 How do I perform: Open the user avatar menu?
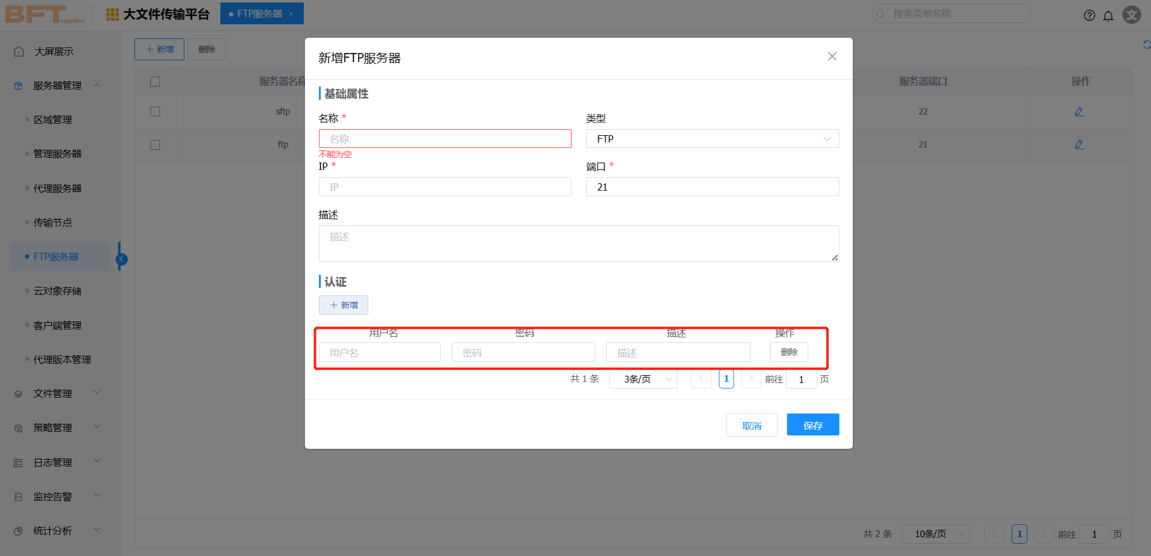(1132, 15)
